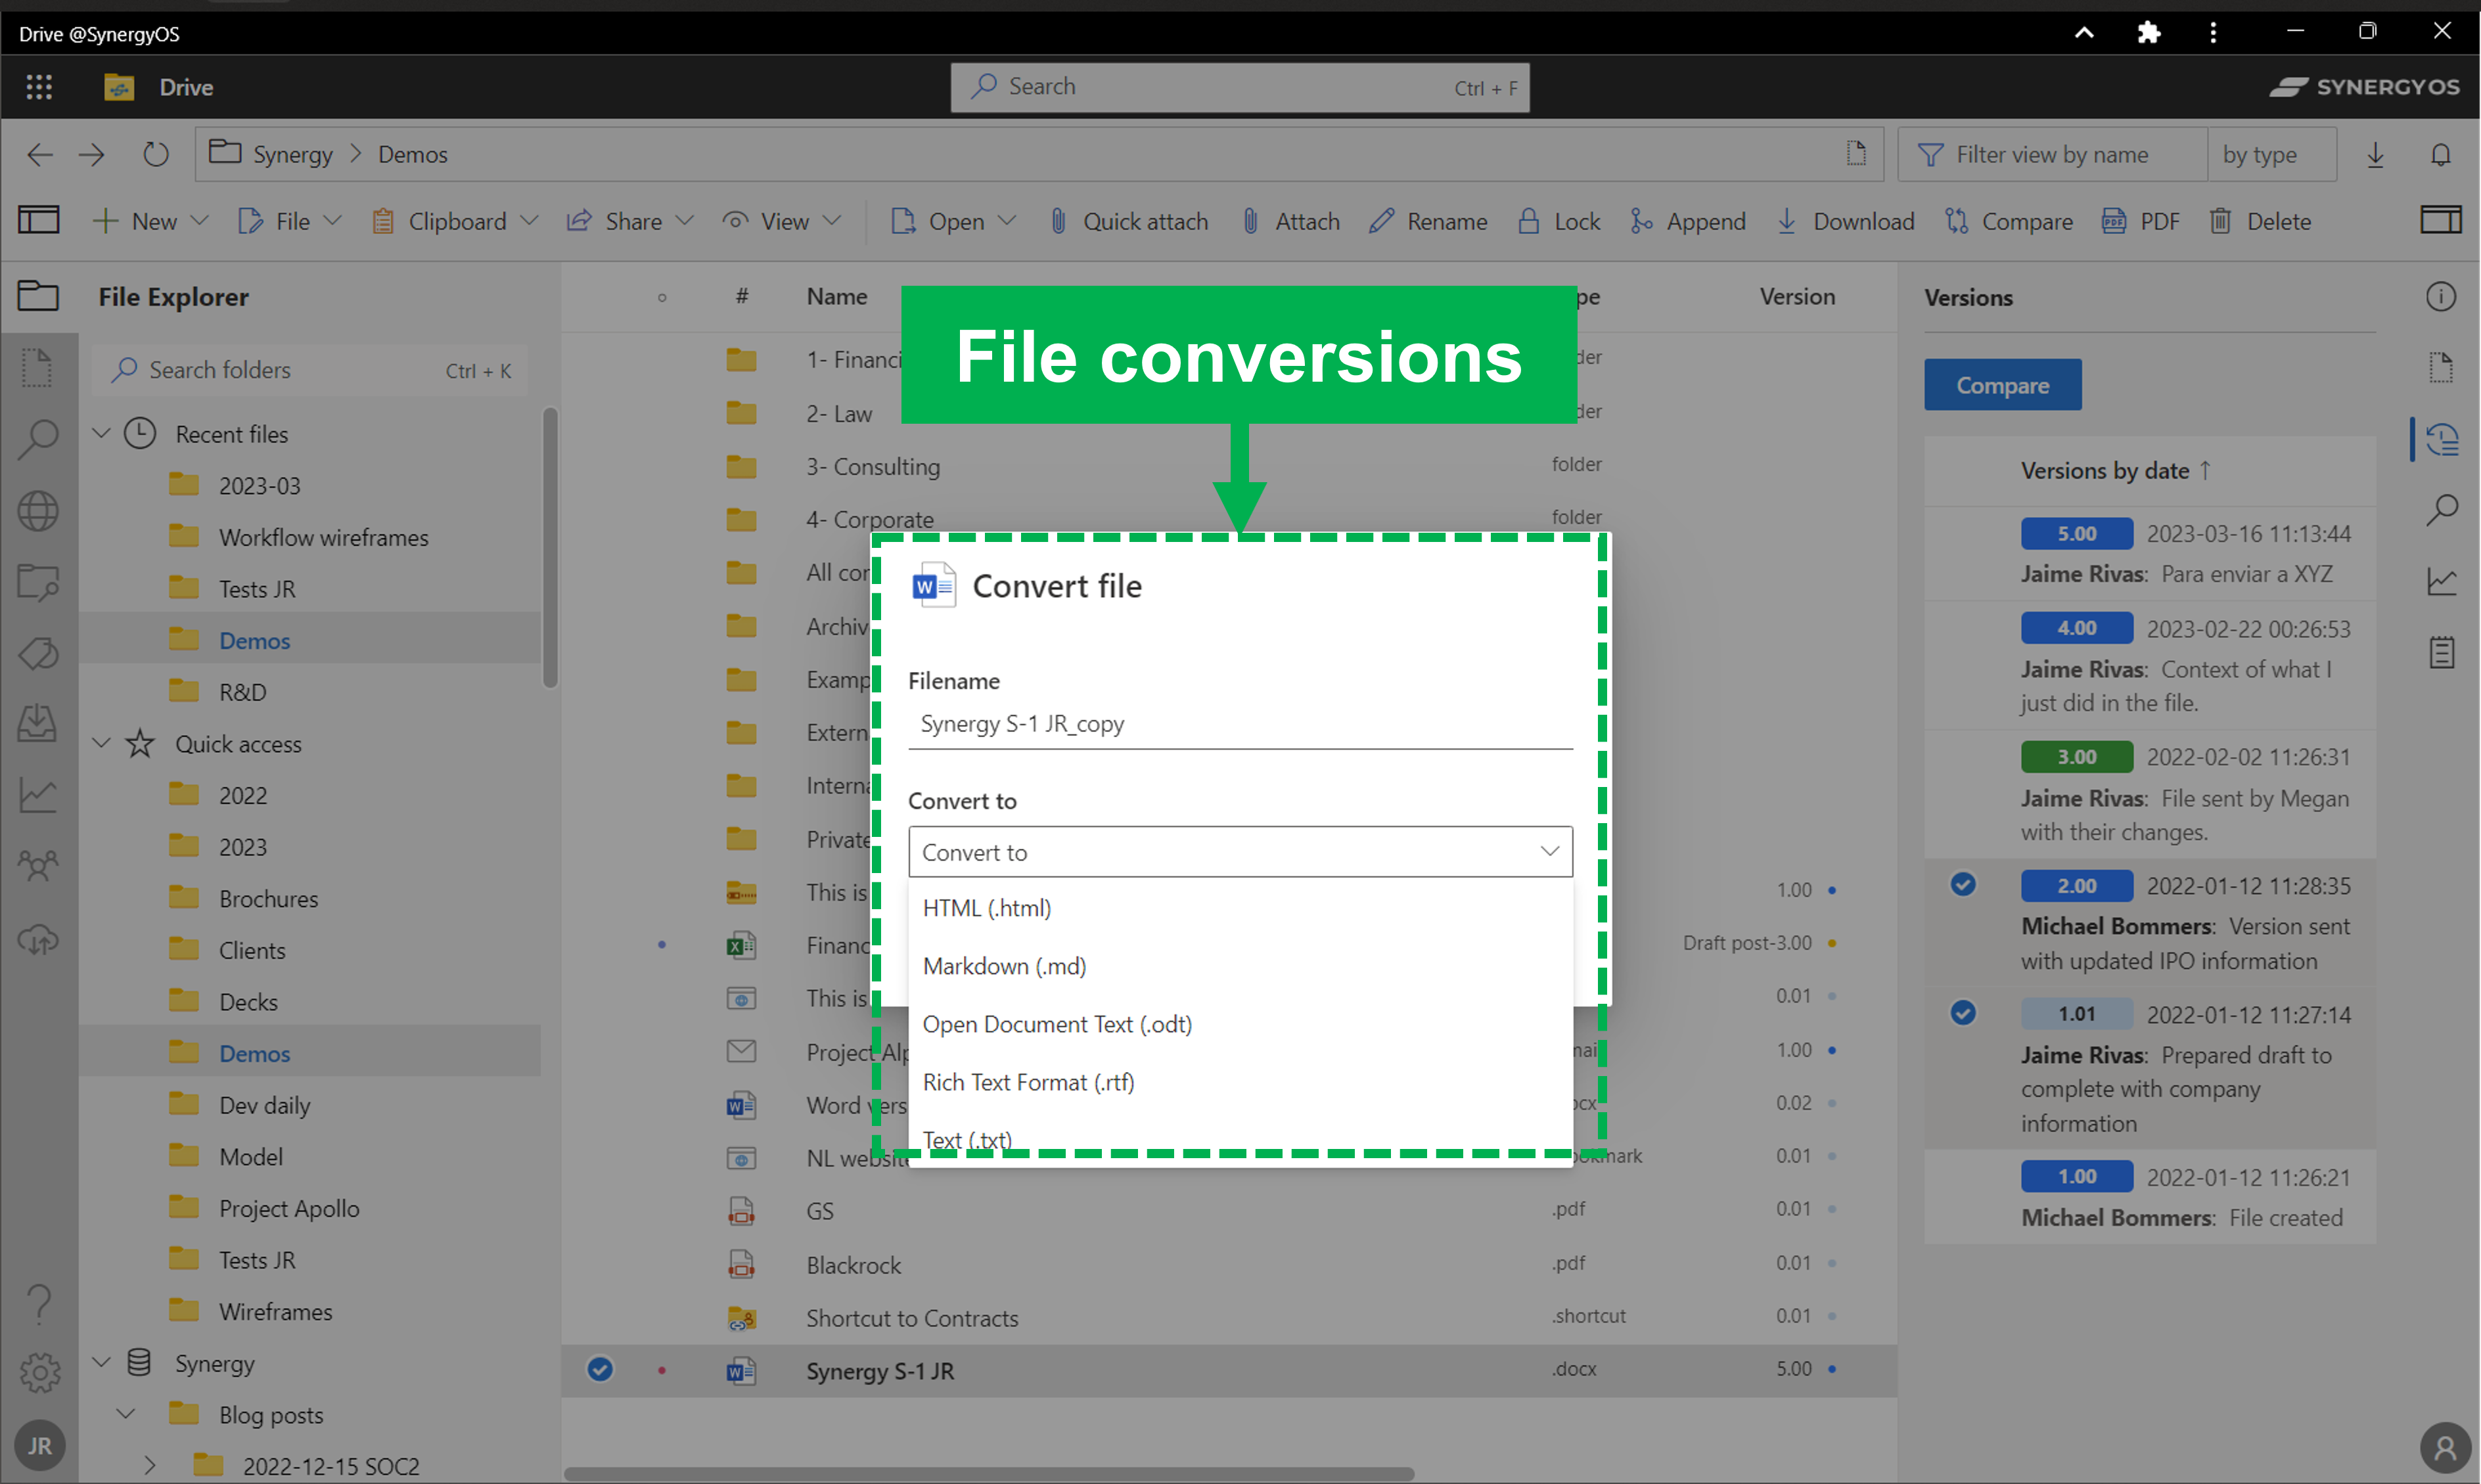2481x1484 pixels.
Task: Click the Filename input field
Action: point(1240,724)
